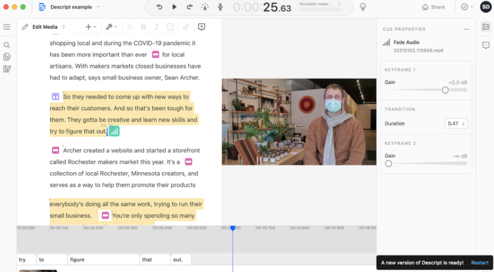Open the plus insert dropdown
The width and height of the screenshot is (494, 272).
pos(91,27)
